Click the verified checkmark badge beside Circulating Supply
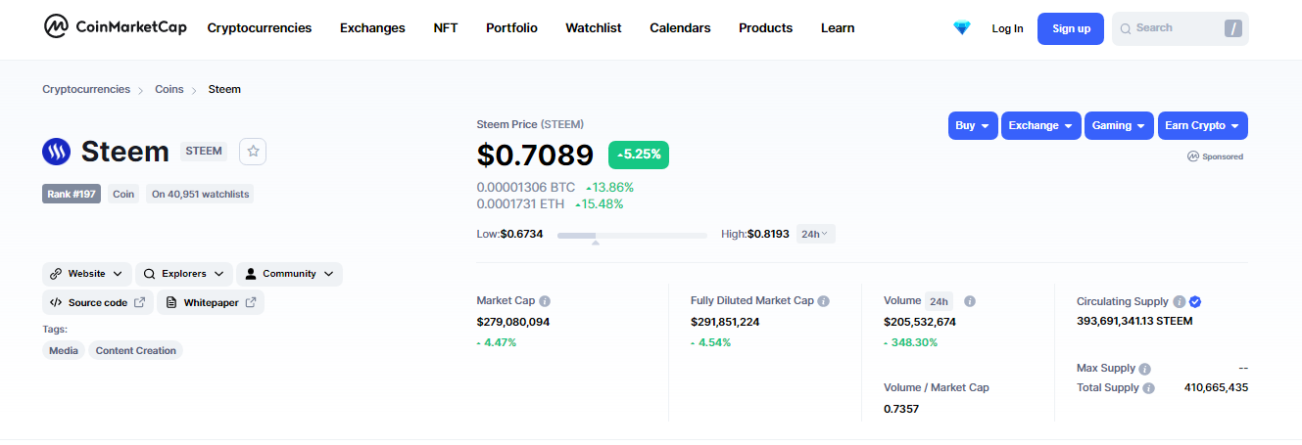The width and height of the screenshot is (1302, 445). 1195,302
